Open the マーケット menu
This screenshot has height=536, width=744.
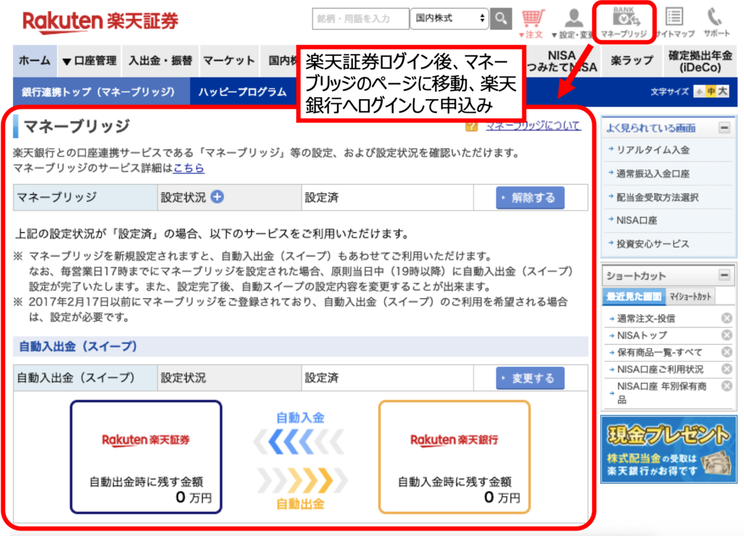(229, 61)
